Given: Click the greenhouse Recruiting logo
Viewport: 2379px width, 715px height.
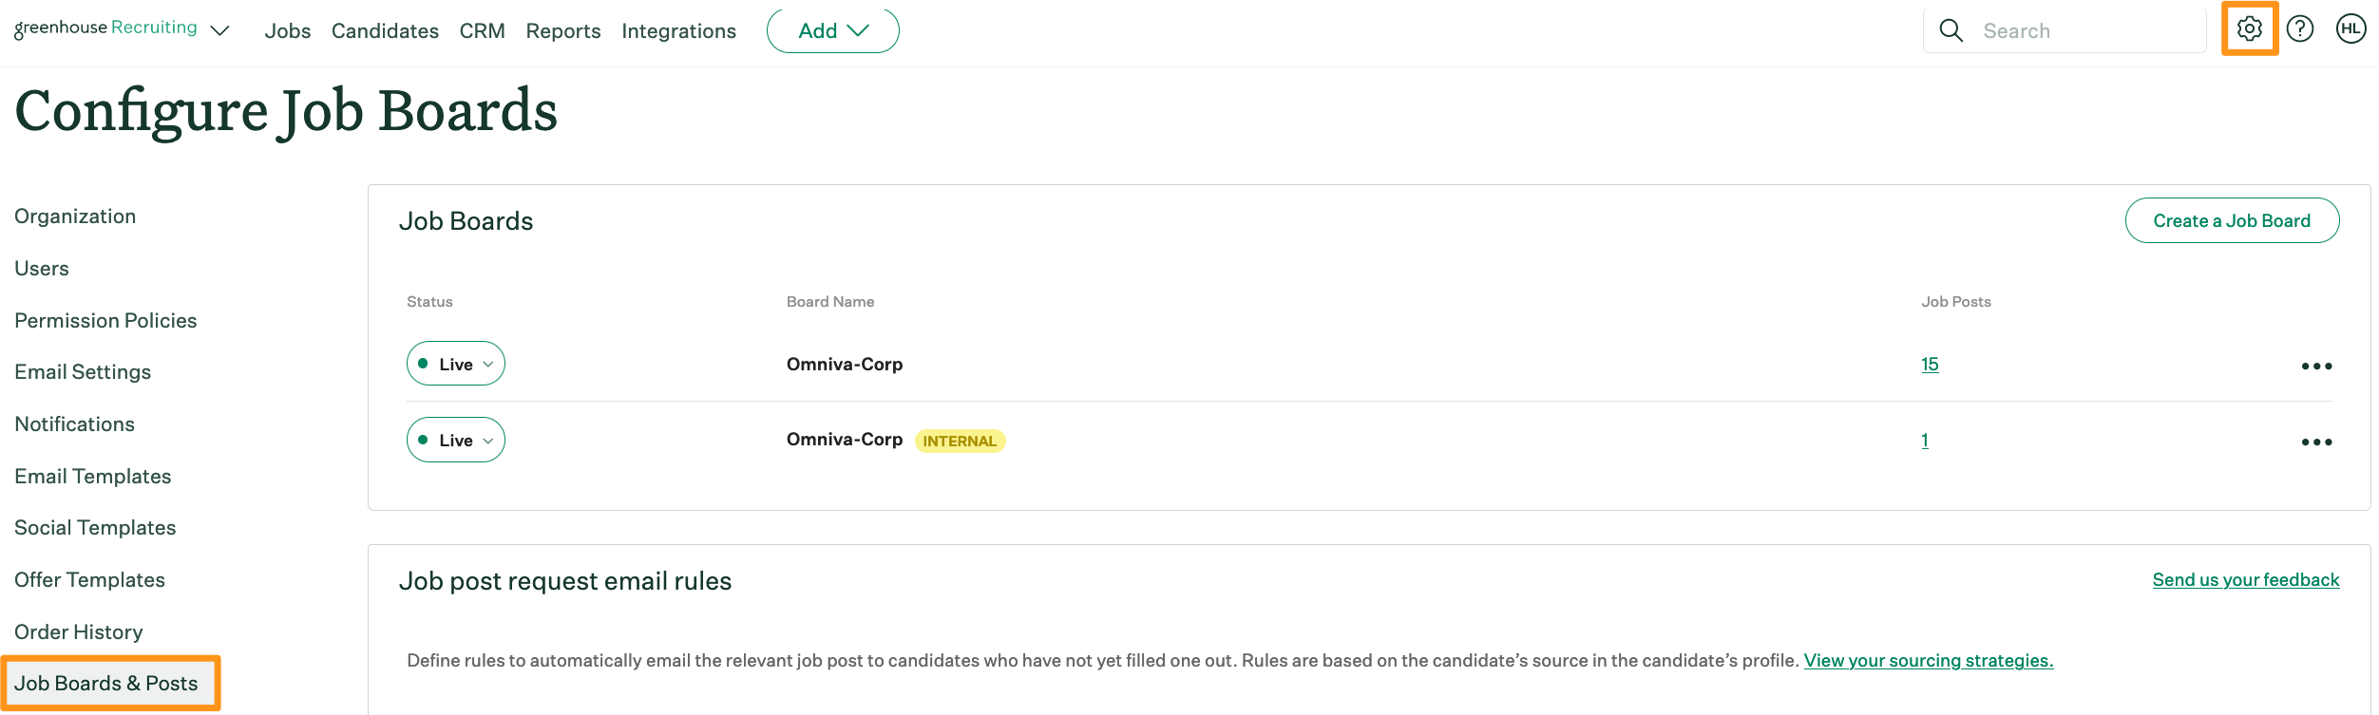Looking at the screenshot, I should (x=105, y=27).
